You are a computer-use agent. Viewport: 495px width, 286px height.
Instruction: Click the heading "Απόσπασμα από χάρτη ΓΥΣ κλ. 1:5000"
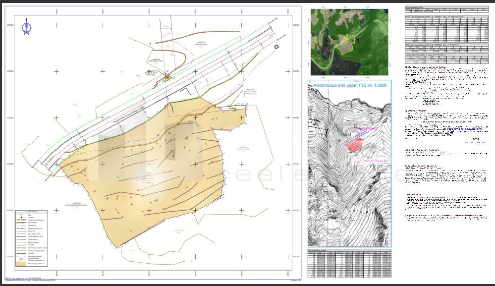coord(350,85)
